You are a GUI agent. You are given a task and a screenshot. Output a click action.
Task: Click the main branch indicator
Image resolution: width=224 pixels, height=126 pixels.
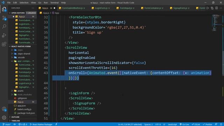tap(7, 125)
